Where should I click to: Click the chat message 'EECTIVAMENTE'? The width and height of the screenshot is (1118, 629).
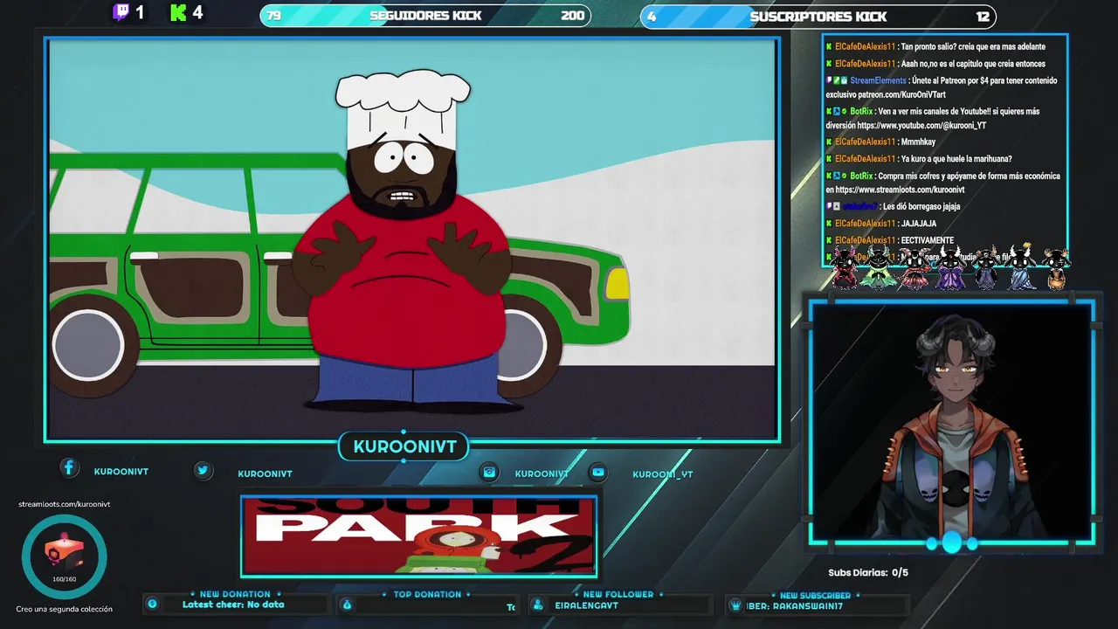pyautogui.click(x=927, y=240)
